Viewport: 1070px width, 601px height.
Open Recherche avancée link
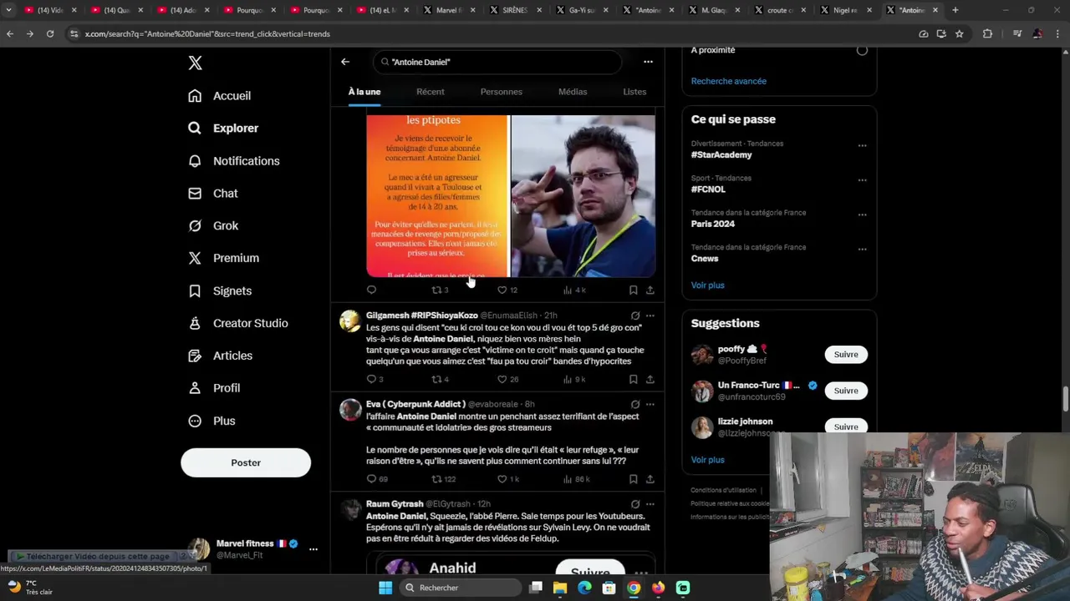click(728, 81)
